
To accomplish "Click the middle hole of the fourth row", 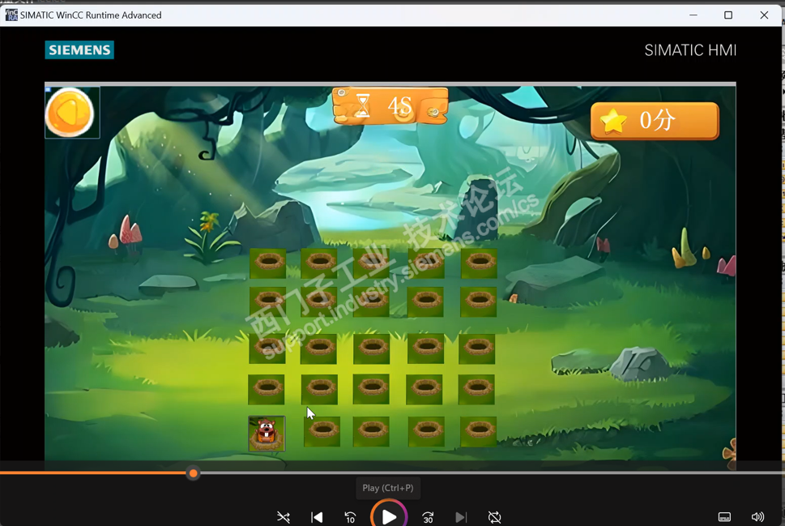I will tap(371, 389).
